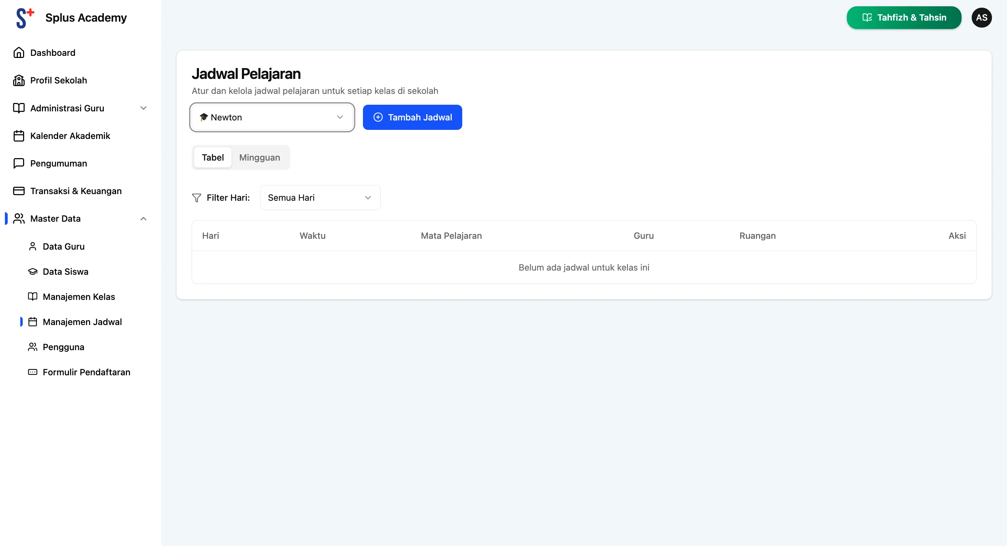
Task: Click the Profil Sekolah school icon
Action: tap(19, 80)
